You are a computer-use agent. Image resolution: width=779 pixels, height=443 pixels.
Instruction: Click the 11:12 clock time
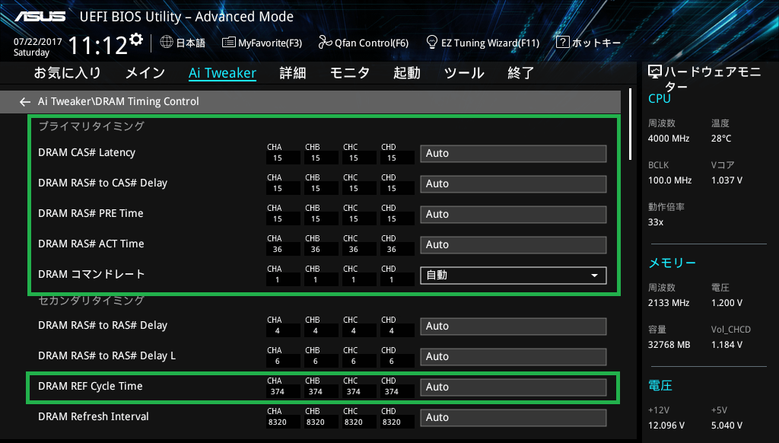point(97,46)
